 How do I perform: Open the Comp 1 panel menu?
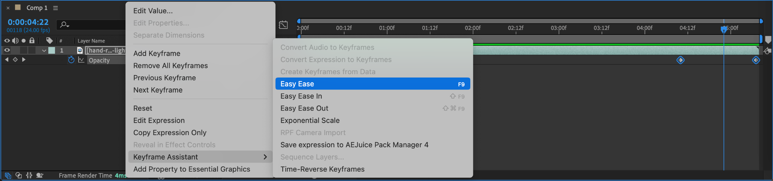click(x=55, y=8)
